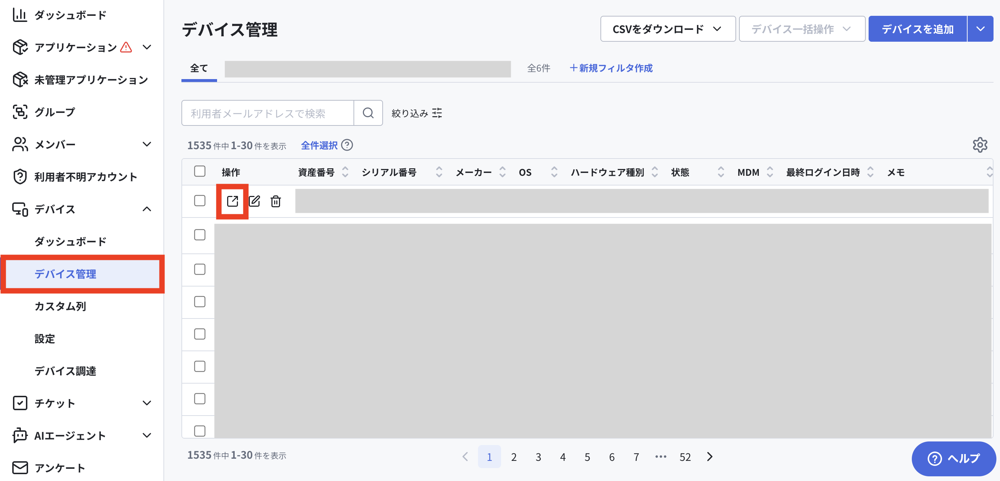Image resolution: width=1000 pixels, height=481 pixels.
Task: Click the 全件選択 link
Action: (319, 145)
